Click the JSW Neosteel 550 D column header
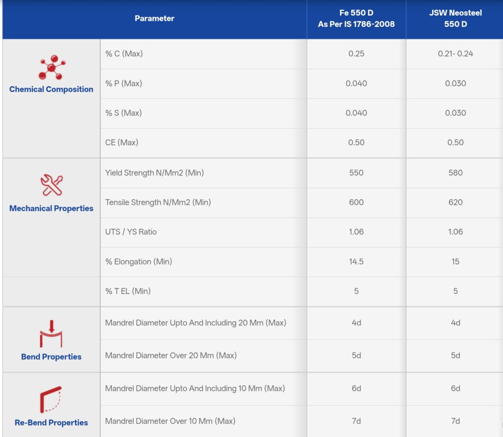 [455, 19]
